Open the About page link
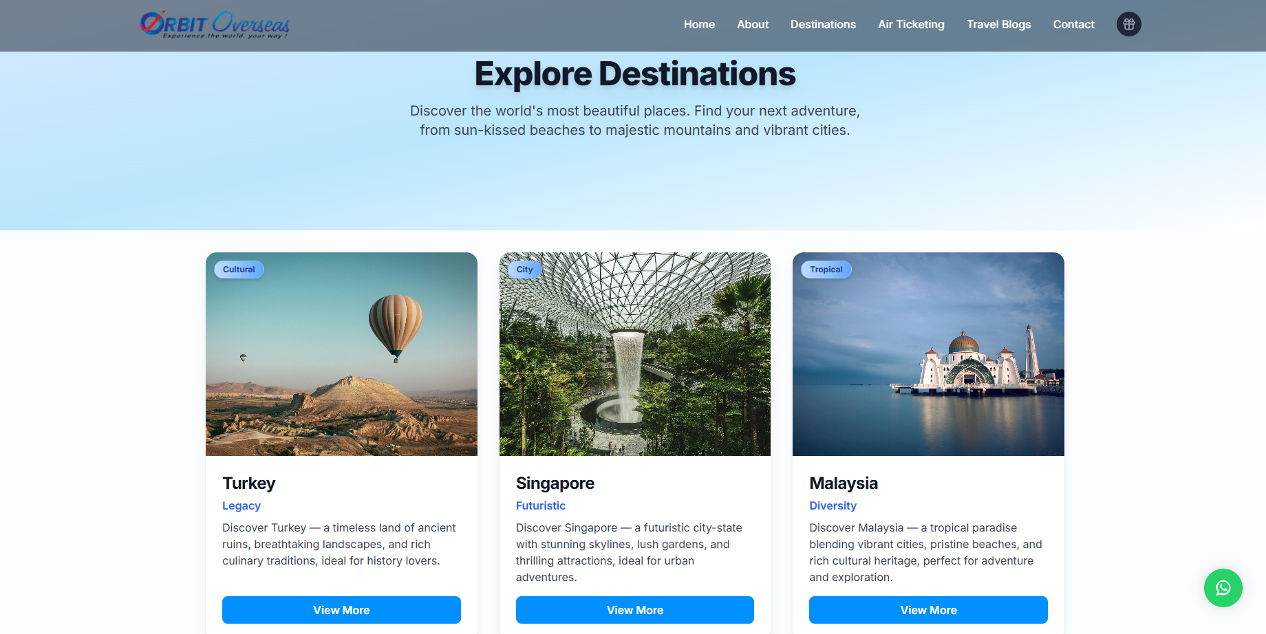The image size is (1266, 634). [x=753, y=24]
